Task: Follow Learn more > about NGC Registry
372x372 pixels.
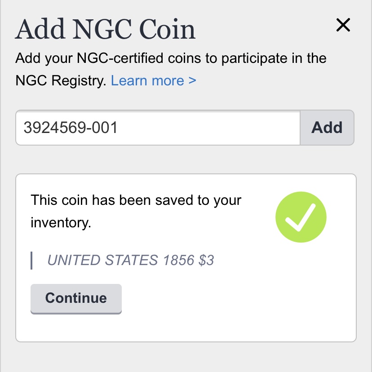Action: pos(154,81)
